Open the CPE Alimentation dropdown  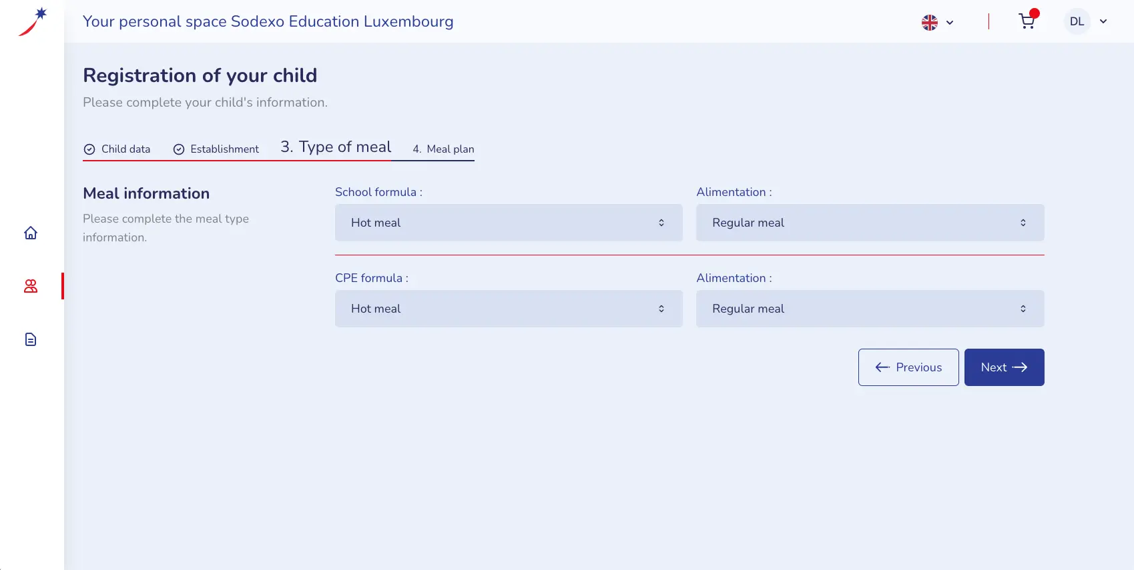tap(870, 309)
